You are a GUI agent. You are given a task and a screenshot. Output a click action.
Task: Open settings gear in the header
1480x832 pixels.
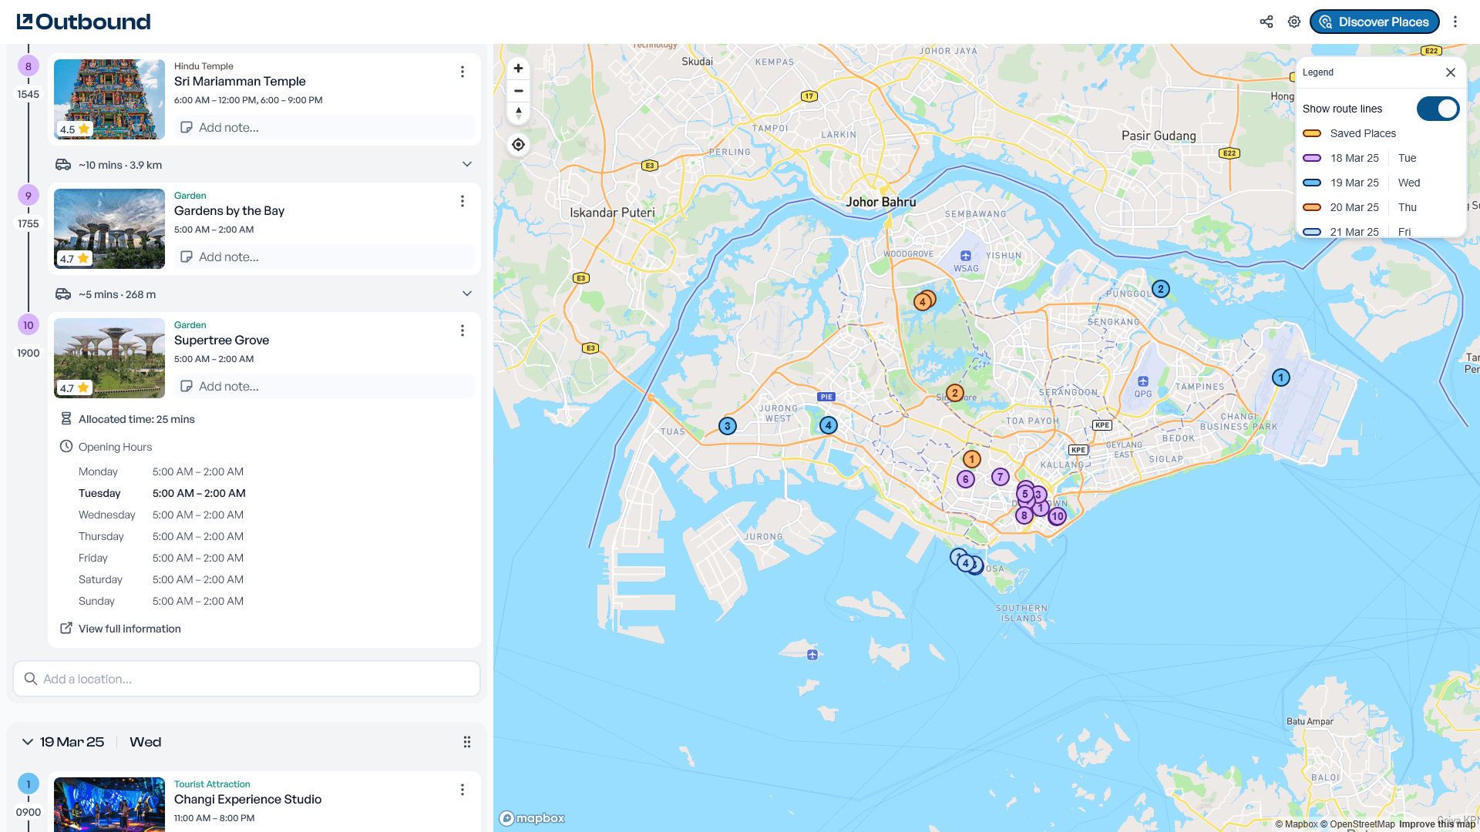pos(1294,22)
